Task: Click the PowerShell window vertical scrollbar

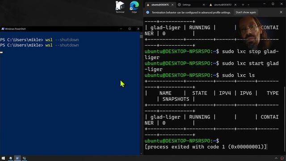Action: click(141, 93)
